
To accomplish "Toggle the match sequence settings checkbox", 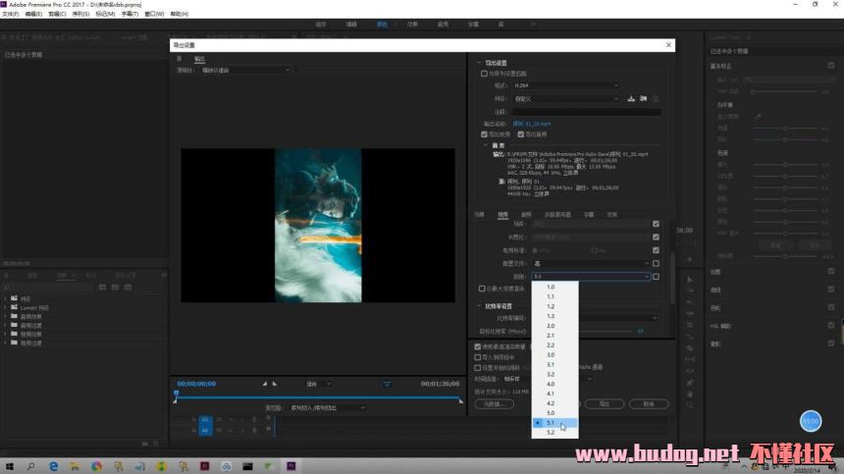I will click(484, 74).
